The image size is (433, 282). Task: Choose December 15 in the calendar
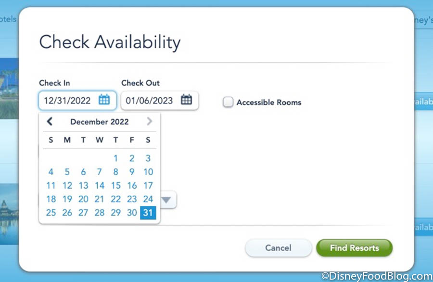pyautogui.click(x=116, y=185)
